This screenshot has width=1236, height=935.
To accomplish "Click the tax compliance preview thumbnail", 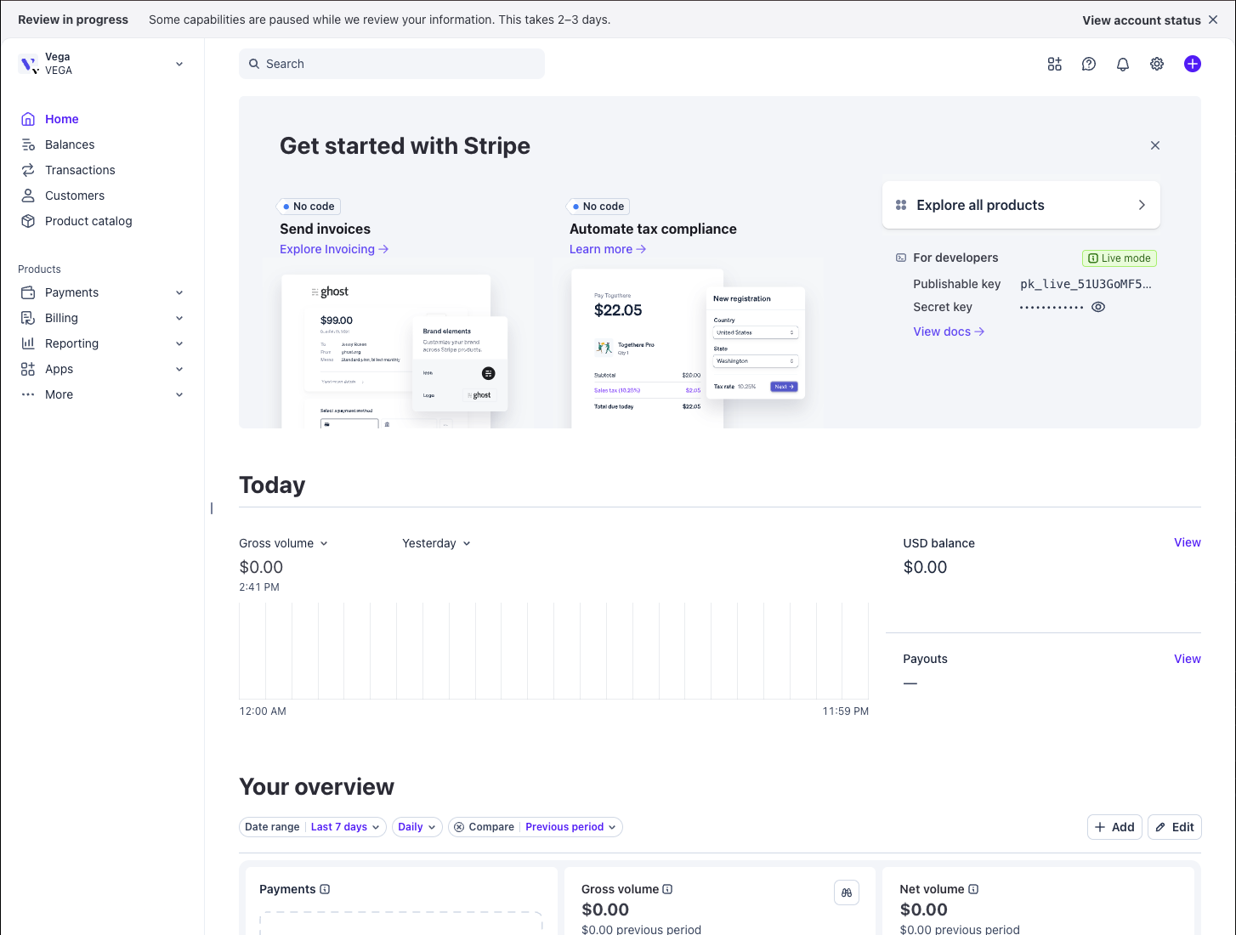I will [x=688, y=348].
